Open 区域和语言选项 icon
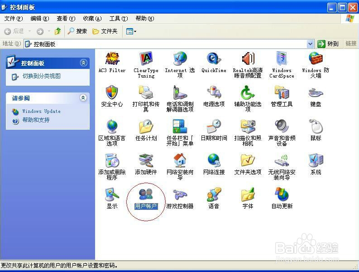The image size is (359, 272). click(x=112, y=126)
